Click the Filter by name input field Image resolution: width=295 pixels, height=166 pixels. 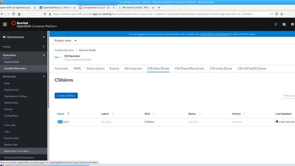(x=289, y=96)
